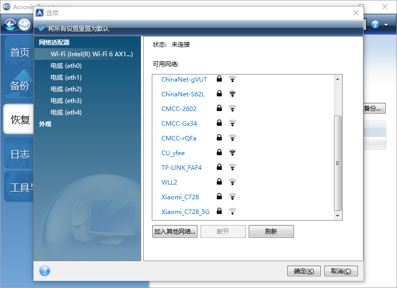
Task: Click lock icon for CMCC-Gx34
Action: (x=219, y=123)
